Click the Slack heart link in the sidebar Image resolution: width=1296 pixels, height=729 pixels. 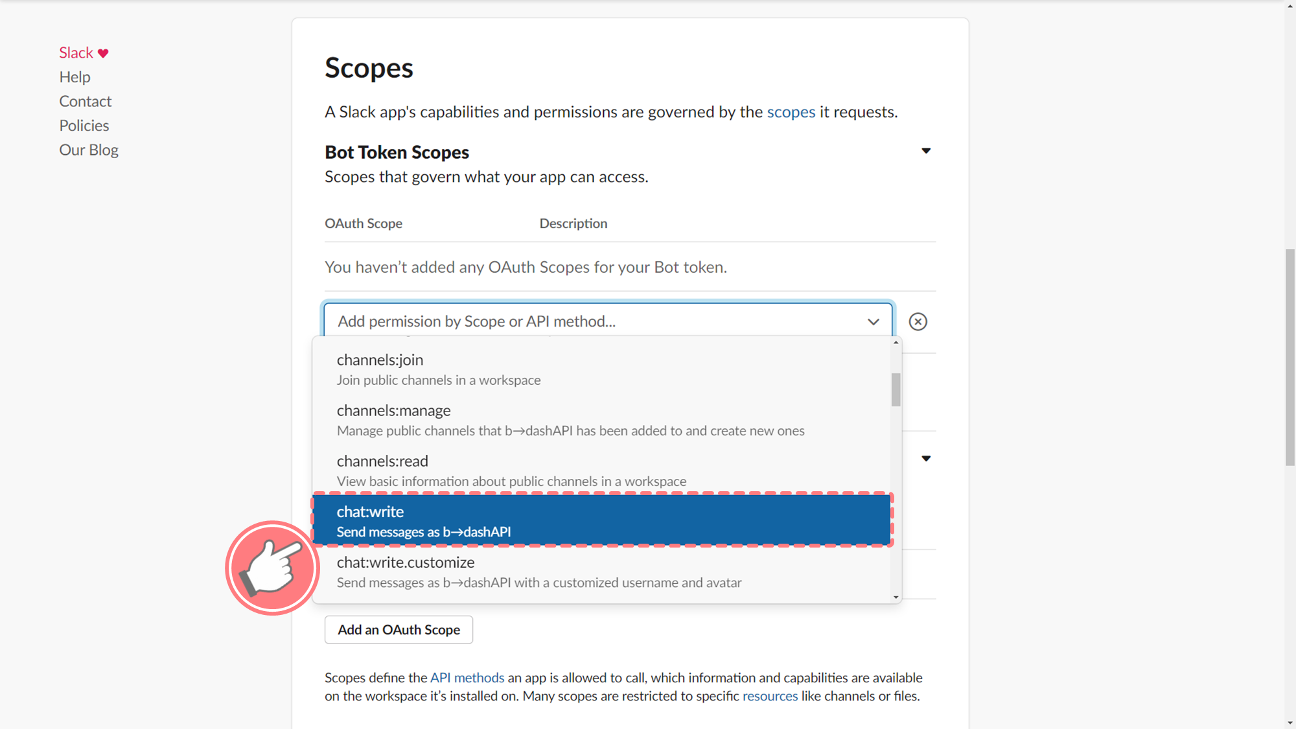click(x=84, y=52)
